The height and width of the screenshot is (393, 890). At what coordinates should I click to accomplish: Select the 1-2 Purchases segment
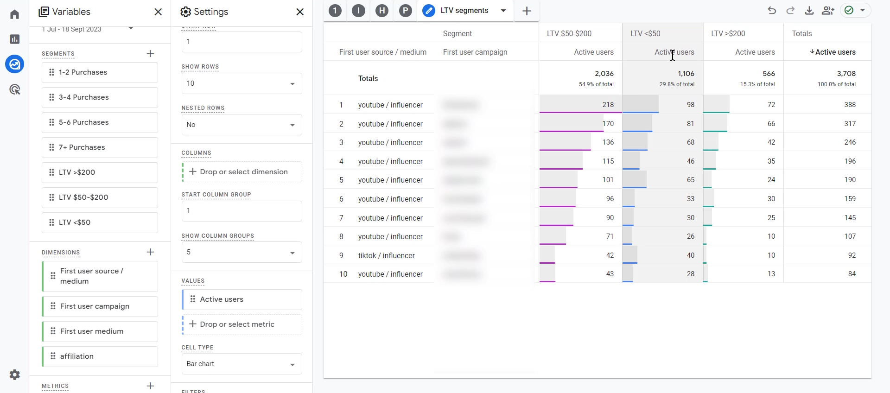pos(100,72)
